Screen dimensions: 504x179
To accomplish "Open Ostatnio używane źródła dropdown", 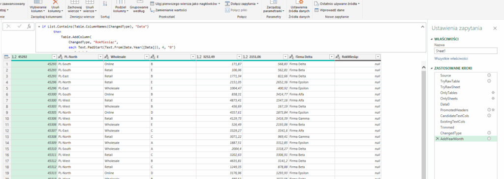I will point(337,3).
